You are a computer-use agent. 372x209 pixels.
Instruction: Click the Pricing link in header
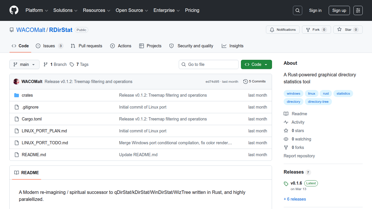tap(192, 10)
